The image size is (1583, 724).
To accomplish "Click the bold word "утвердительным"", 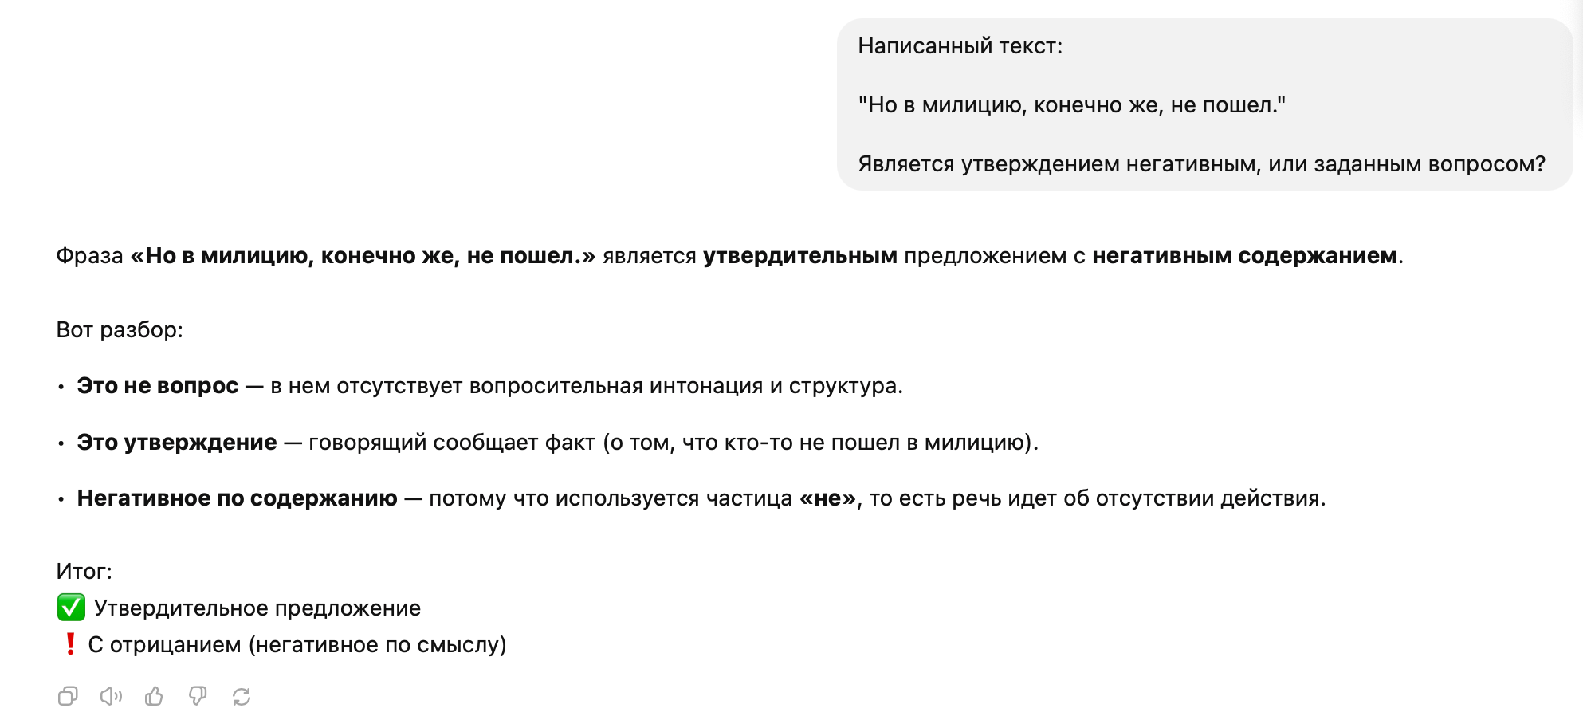I will point(799,256).
